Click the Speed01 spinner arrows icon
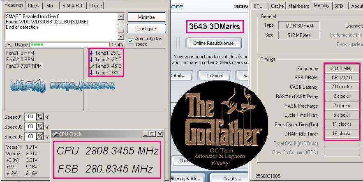 click(x=40, y=117)
